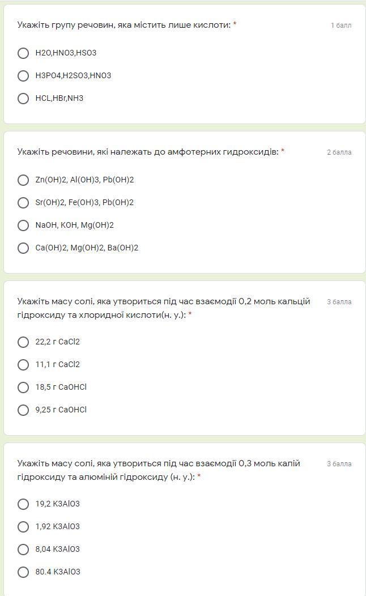
Task: Pick the 9,25 г CaOHCl answer
Action: coord(23,410)
